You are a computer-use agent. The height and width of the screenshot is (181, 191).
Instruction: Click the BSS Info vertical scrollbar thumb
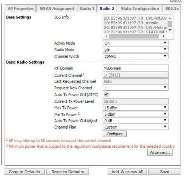tap(170, 24)
